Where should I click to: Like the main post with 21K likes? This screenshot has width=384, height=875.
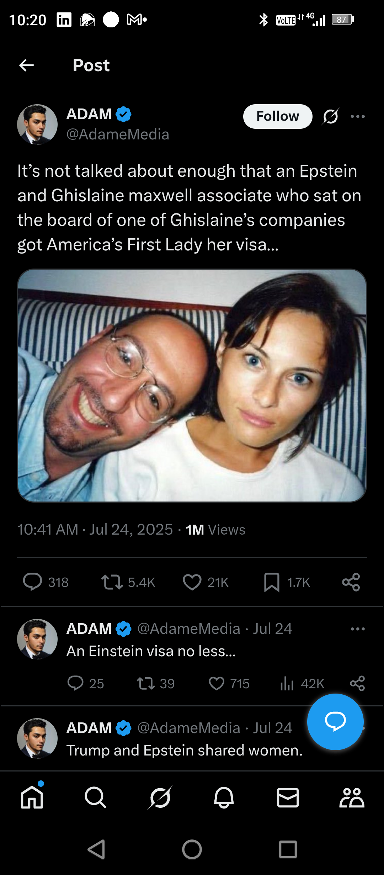(x=192, y=582)
